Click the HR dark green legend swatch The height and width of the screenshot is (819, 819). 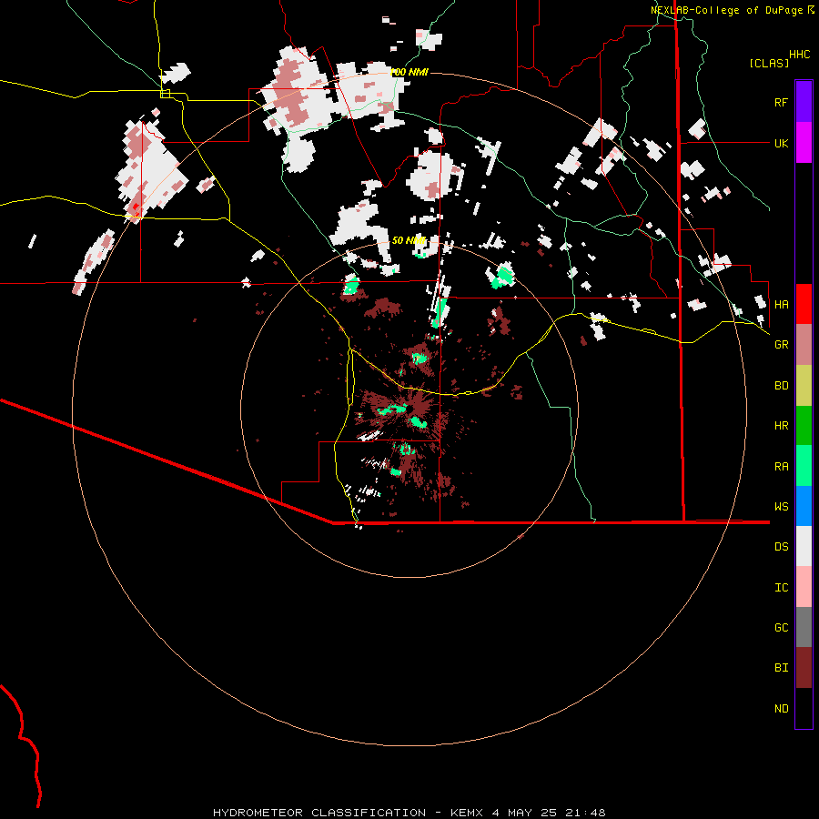[x=804, y=426]
